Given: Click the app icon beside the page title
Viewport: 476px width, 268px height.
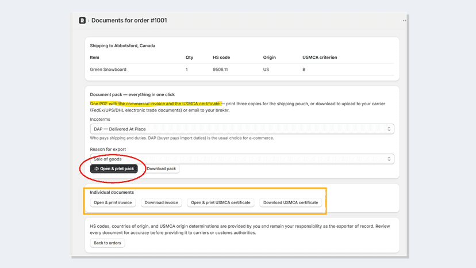Looking at the screenshot, I should tap(82, 20).
